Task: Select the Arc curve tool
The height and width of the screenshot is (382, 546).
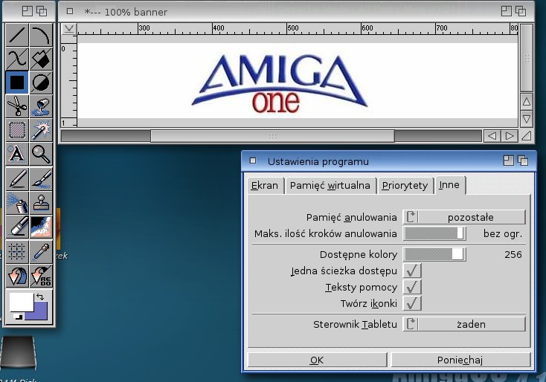Action: [x=41, y=35]
